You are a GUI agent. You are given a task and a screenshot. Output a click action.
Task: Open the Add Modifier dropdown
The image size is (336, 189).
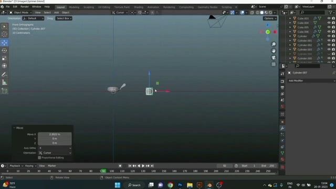[x=311, y=81]
